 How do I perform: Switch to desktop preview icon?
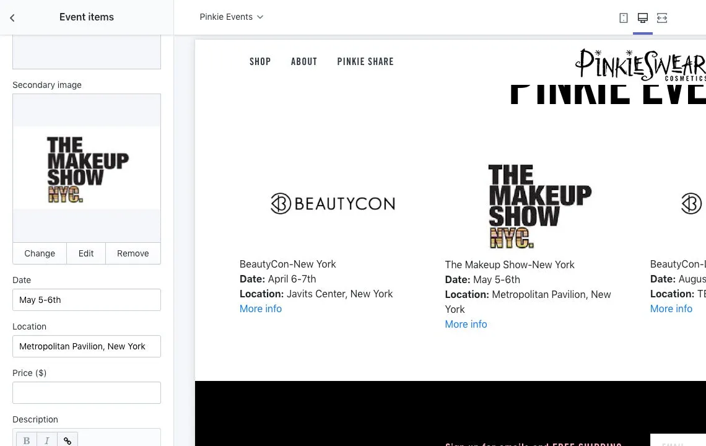tap(642, 17)
